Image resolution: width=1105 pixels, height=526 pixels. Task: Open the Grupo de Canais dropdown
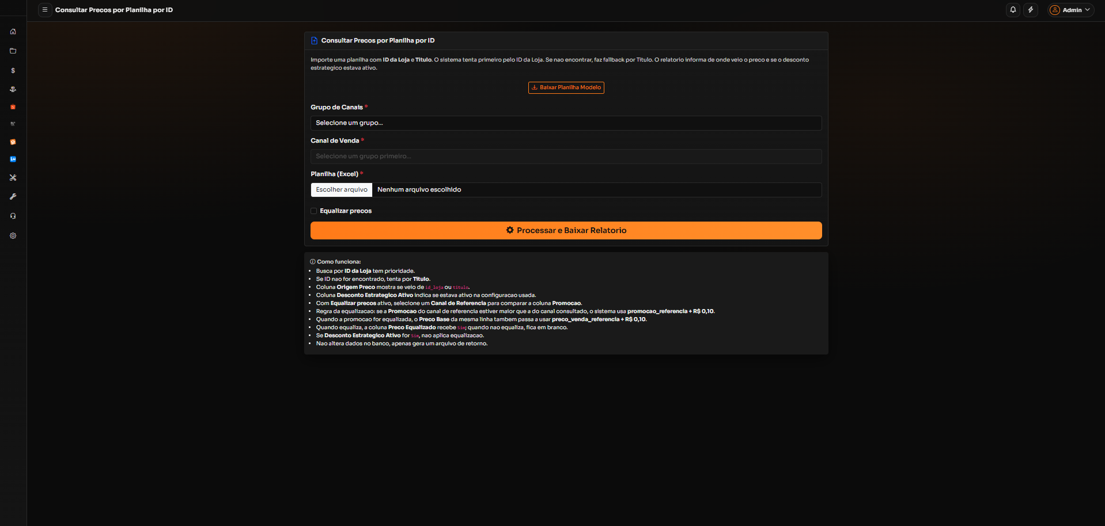[566, 123]
